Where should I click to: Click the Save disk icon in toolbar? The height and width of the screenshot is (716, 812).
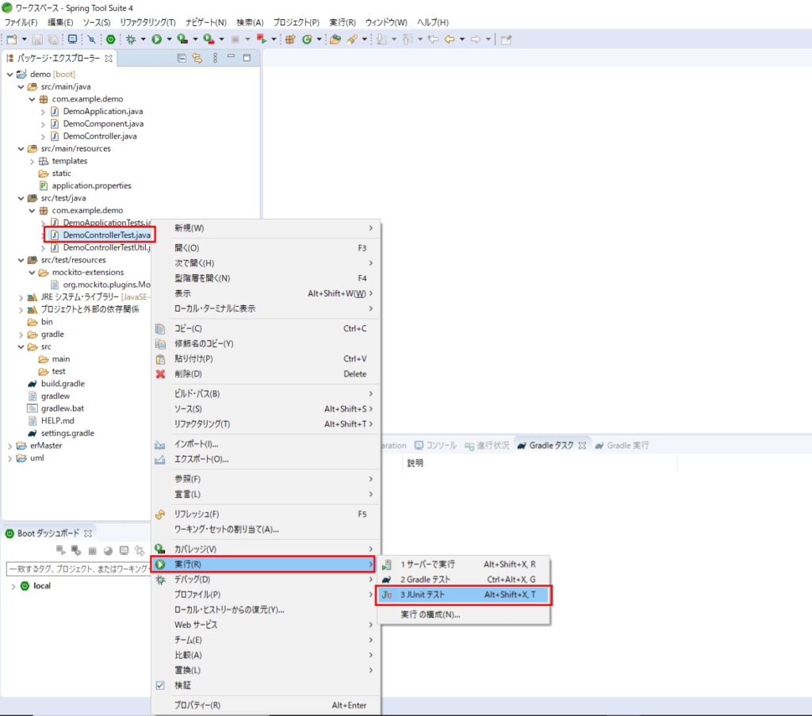pyautogui.click(x=36, y=39)
